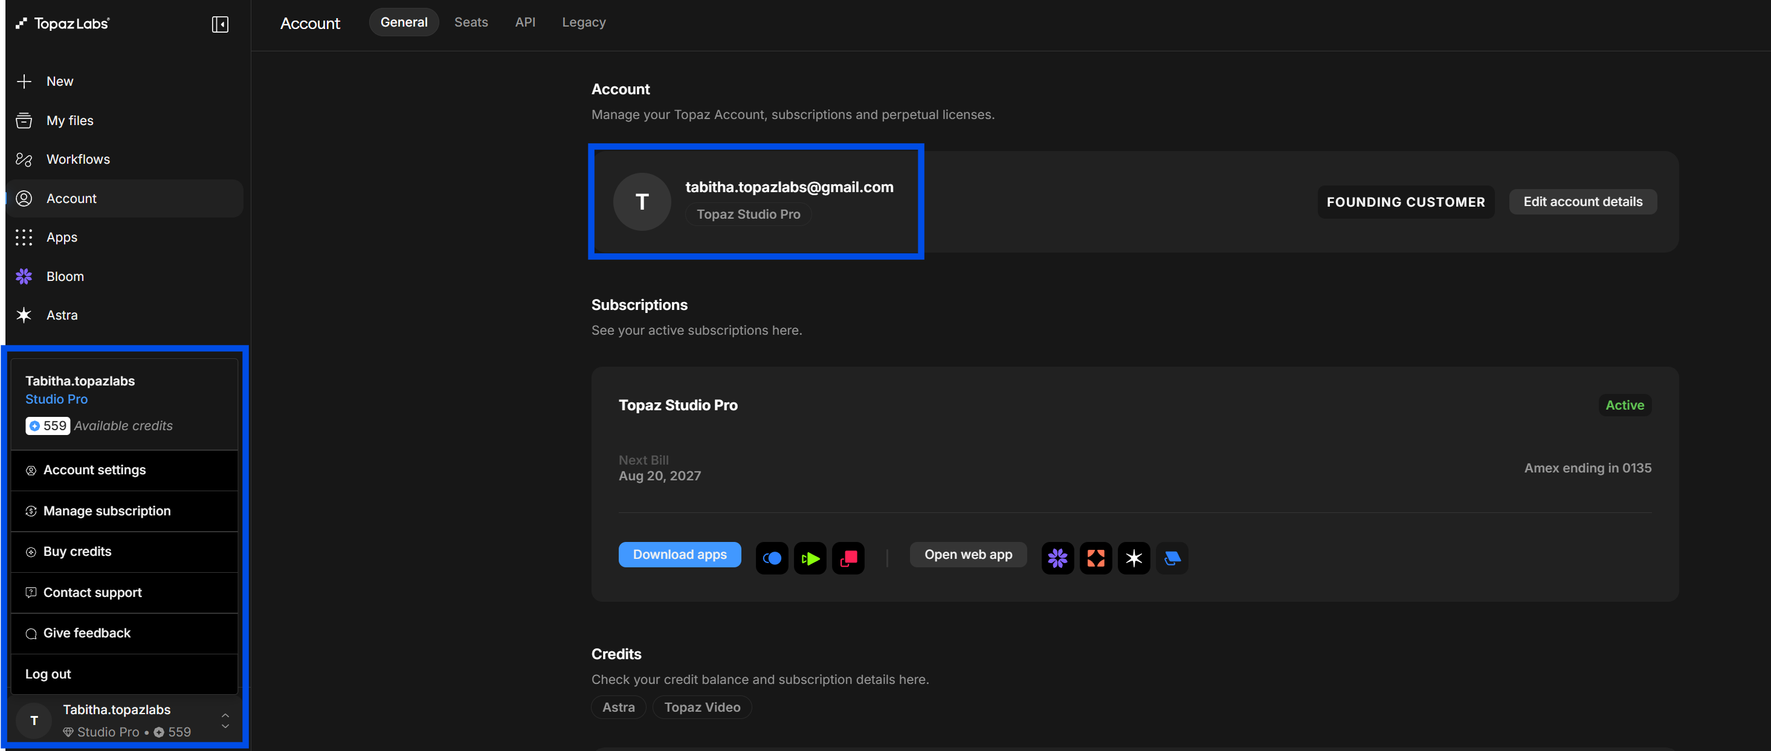The height and width of the screenshot is (751, 1771).
Task: Choose Give feedback from the user menu
Action: click(x=124, y=633)
